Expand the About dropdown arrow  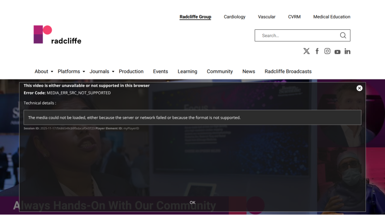[x=52, y=71]
